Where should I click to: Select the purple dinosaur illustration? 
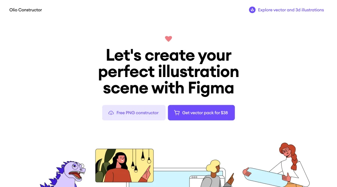tap(63, 174)
